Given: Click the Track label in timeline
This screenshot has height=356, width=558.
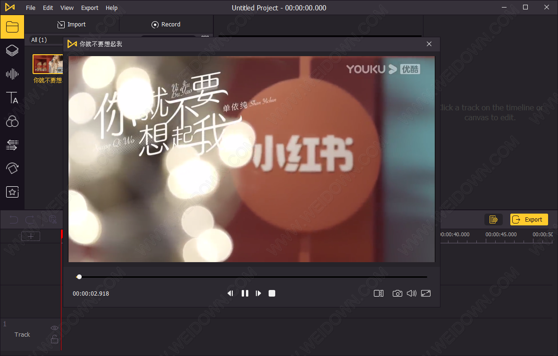Looking at the screenshot, I should pyautogui.click(x=22, y=334).
